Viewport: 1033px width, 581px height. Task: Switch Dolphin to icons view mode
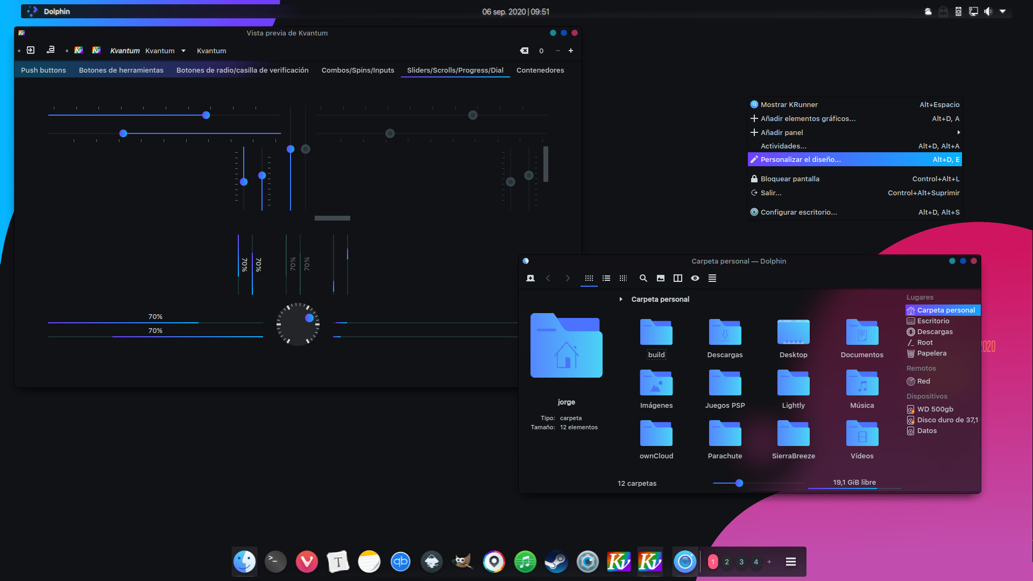point(589,278)
